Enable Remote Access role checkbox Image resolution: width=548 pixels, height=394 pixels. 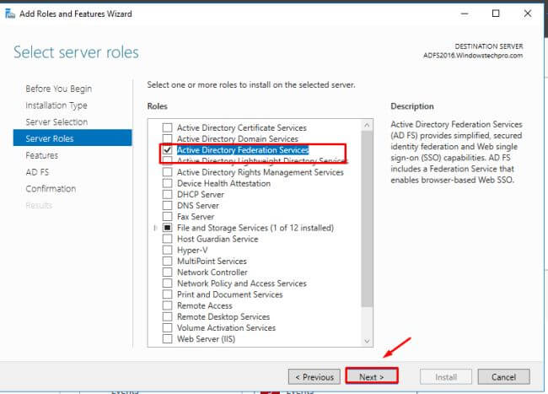pos(168,306)
